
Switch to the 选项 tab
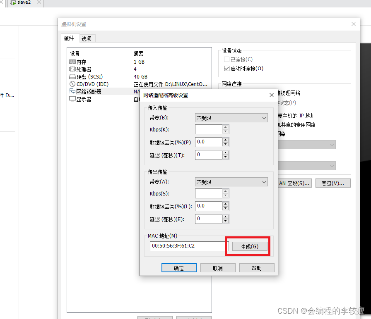click(87, 38)
